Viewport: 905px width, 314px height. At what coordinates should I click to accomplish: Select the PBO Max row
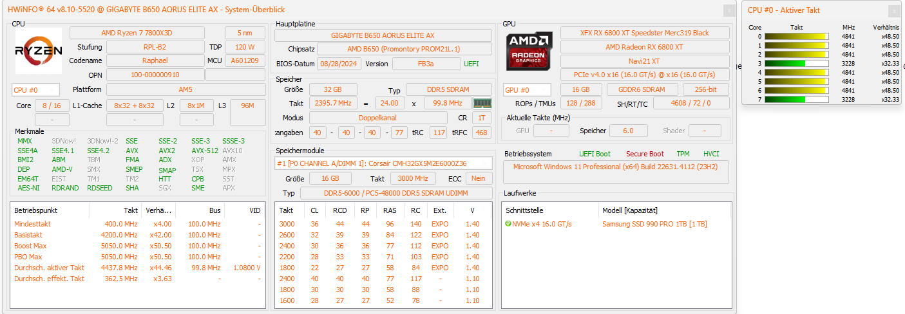coord(138,257)
